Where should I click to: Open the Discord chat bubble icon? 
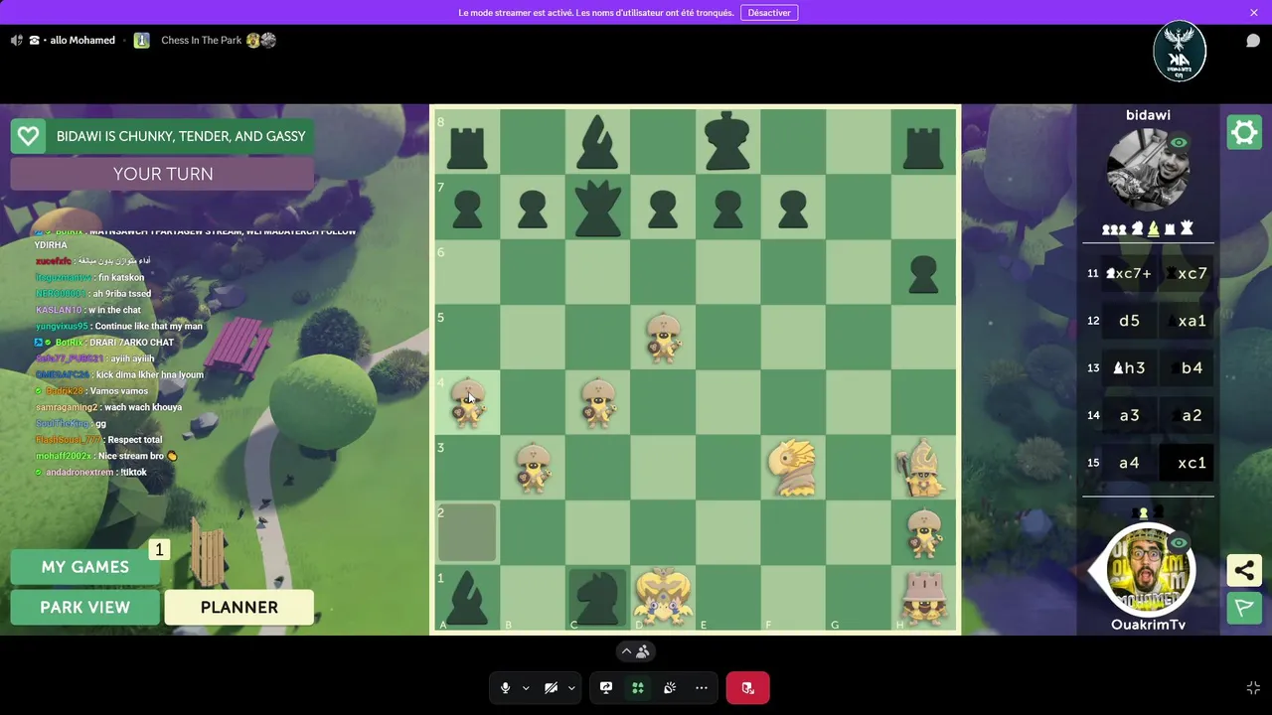pyautogui.click(x=1253, y=41)
